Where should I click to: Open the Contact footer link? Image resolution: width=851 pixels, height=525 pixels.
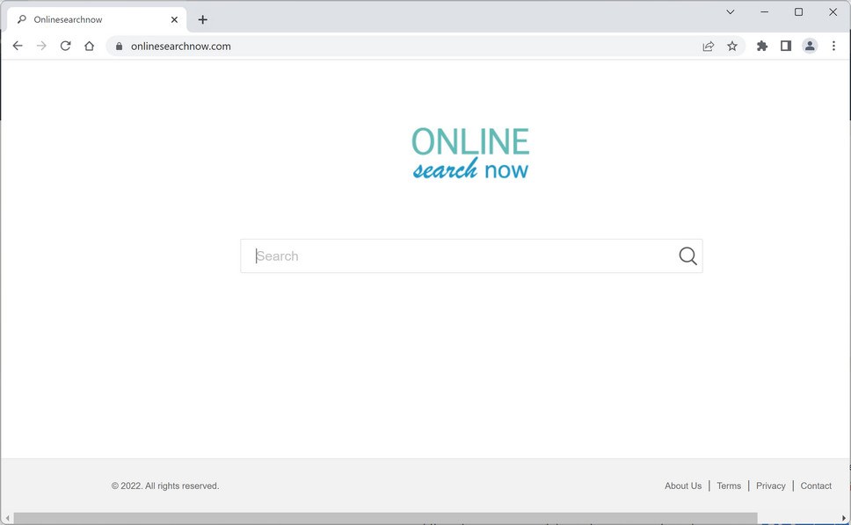pyautogui.click(x=816, y=486)
